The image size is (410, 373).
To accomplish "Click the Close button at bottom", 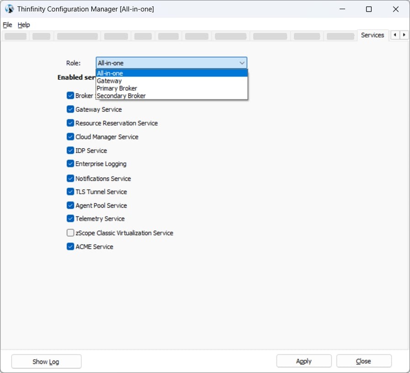I will coord(364,361).
